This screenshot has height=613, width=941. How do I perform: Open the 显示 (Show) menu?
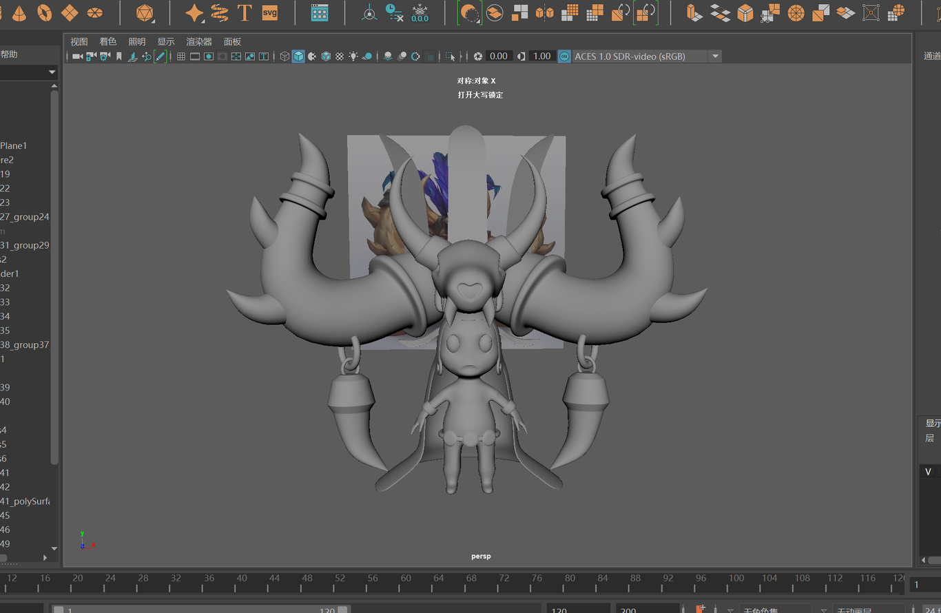pos(166,42)
